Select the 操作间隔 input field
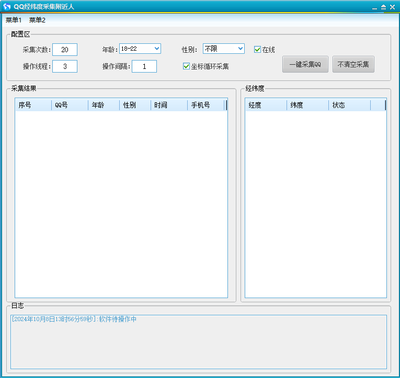Screen dimensions: 400x378 (144, 66)
